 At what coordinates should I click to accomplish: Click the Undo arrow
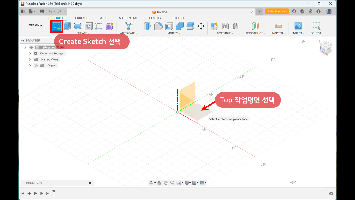(x=50, y=11)
